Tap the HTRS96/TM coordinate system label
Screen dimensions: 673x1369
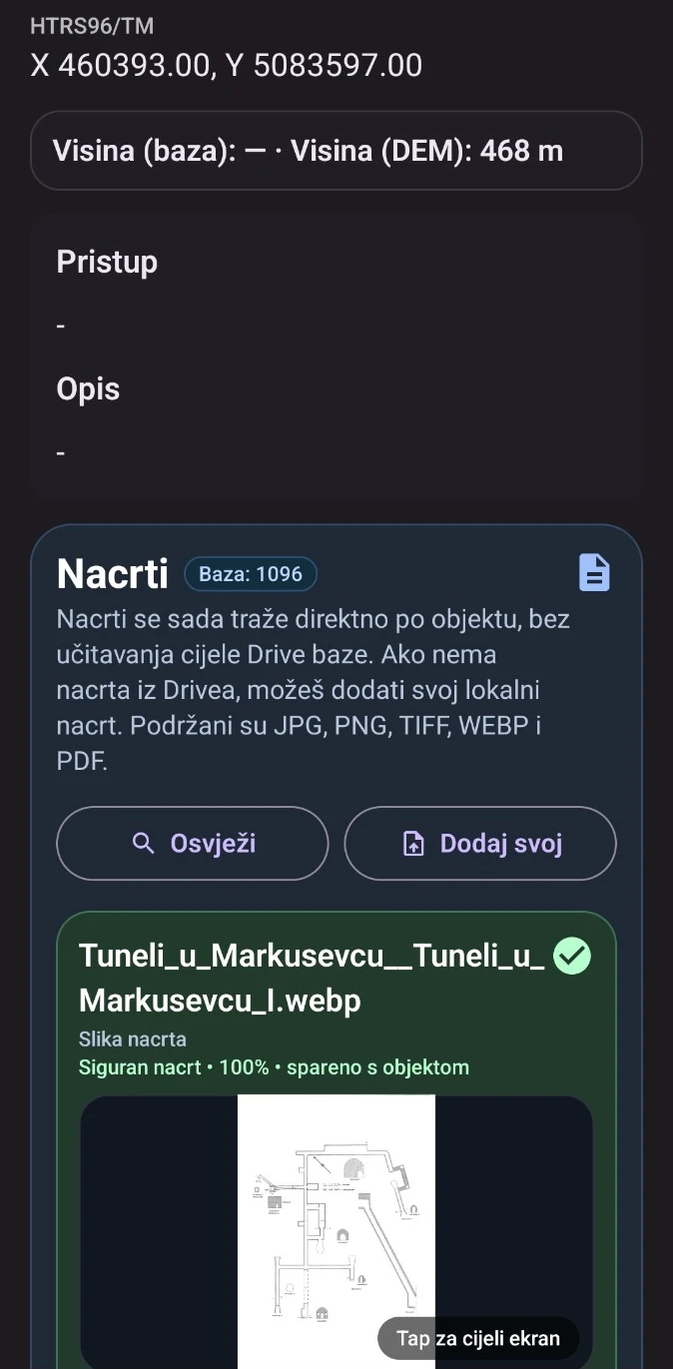coord(92,26)
